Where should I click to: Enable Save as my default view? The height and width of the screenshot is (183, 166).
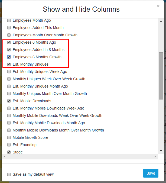pos(9,174)
